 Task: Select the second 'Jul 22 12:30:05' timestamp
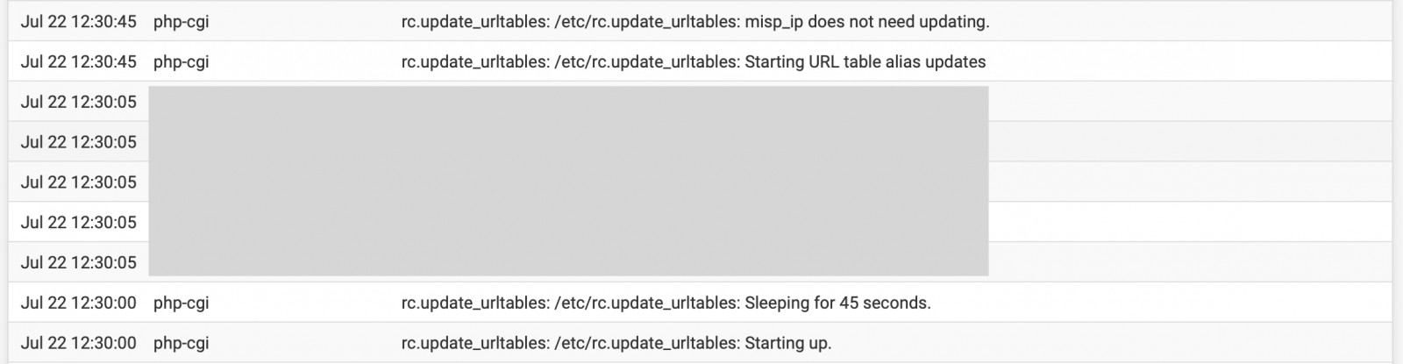79,143
